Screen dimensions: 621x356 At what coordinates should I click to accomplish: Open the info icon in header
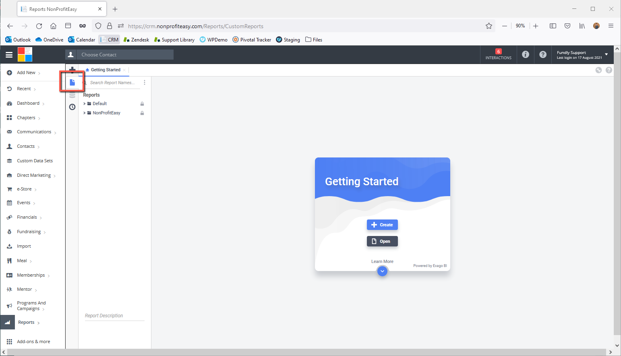pos(526,54)
